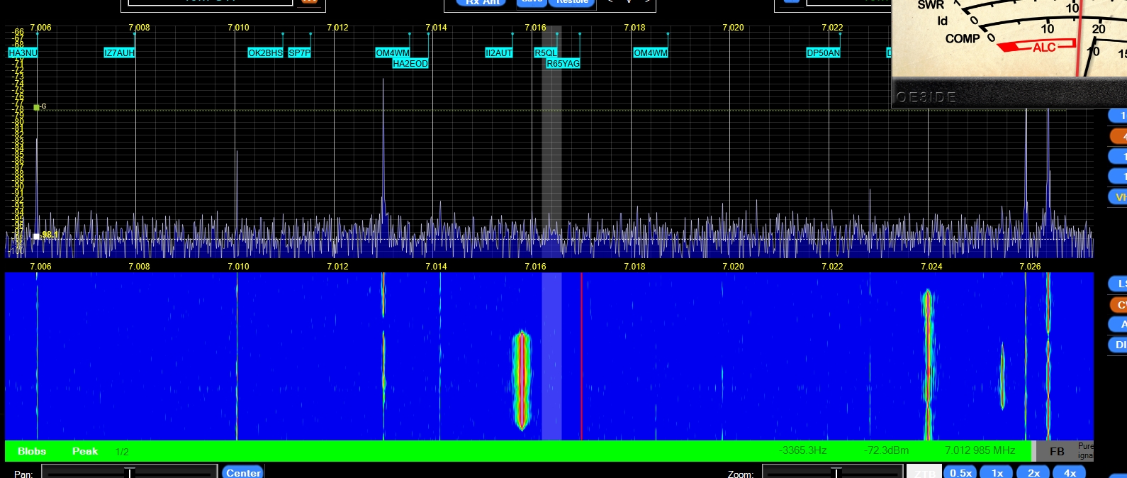Screen dimensions: 1127x478
Task: Click the Zoom slider handle
Action: pyautogui.click(x=836, y=472)
